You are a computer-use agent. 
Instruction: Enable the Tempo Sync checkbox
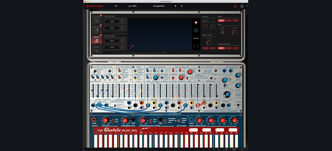click(222, 32)
